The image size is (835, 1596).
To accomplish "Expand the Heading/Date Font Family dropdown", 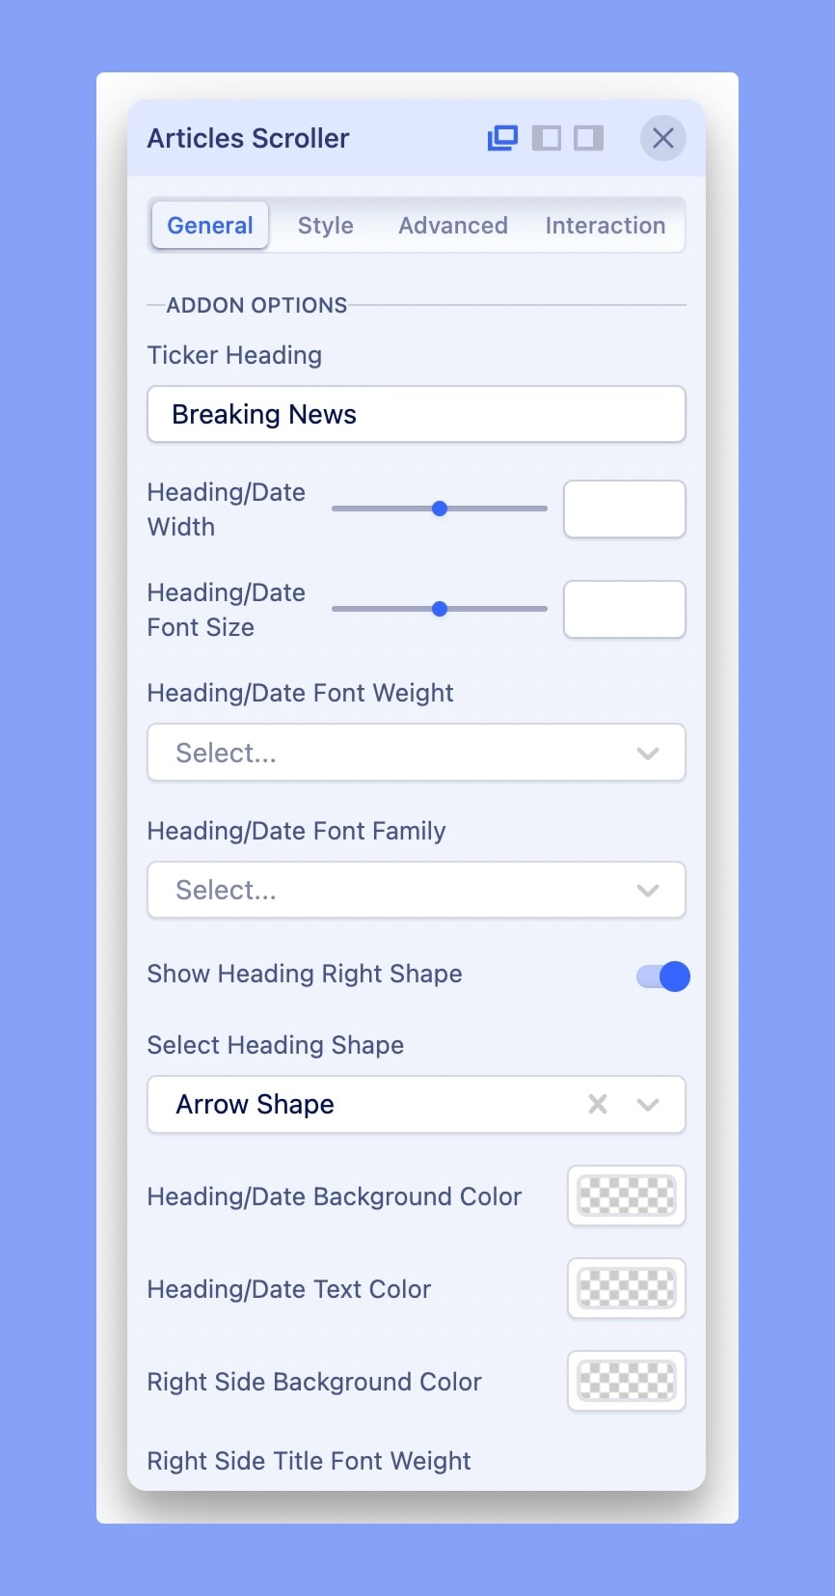I will tap(416, 890).
